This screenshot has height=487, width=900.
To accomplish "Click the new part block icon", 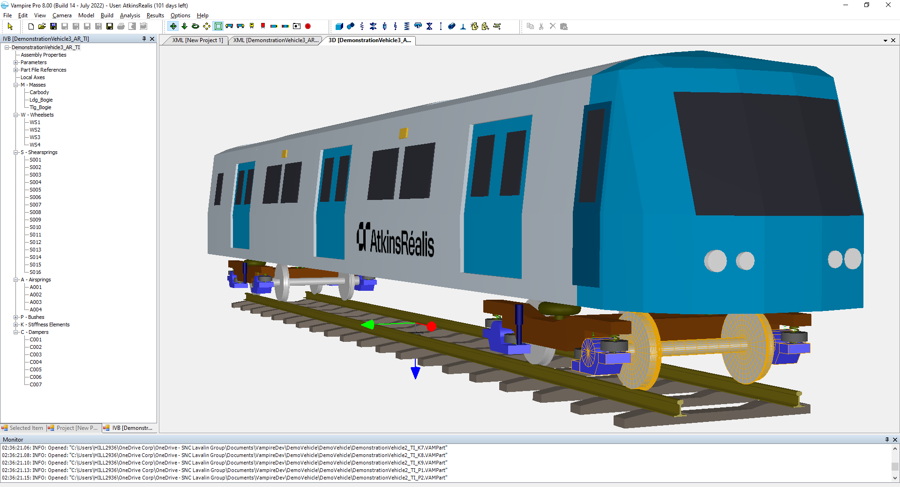I will [474, 26].
